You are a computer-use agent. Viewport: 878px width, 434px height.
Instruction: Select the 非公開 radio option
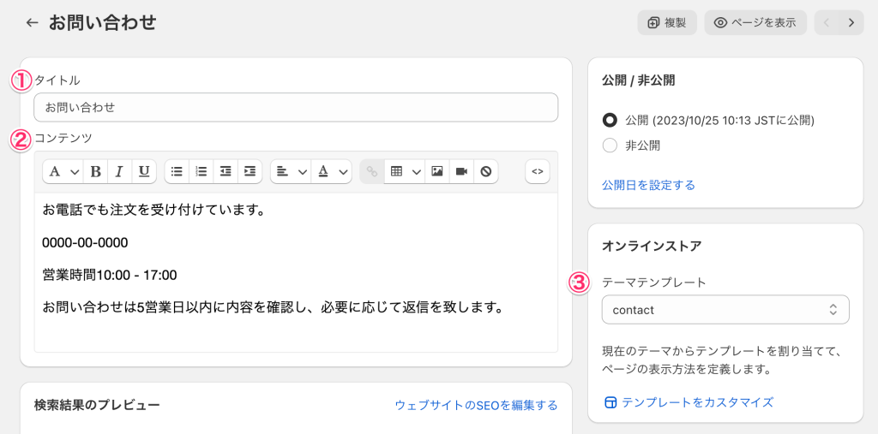[610, 146]
